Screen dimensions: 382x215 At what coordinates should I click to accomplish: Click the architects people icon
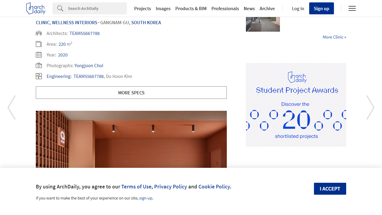(x=39, y=33)
